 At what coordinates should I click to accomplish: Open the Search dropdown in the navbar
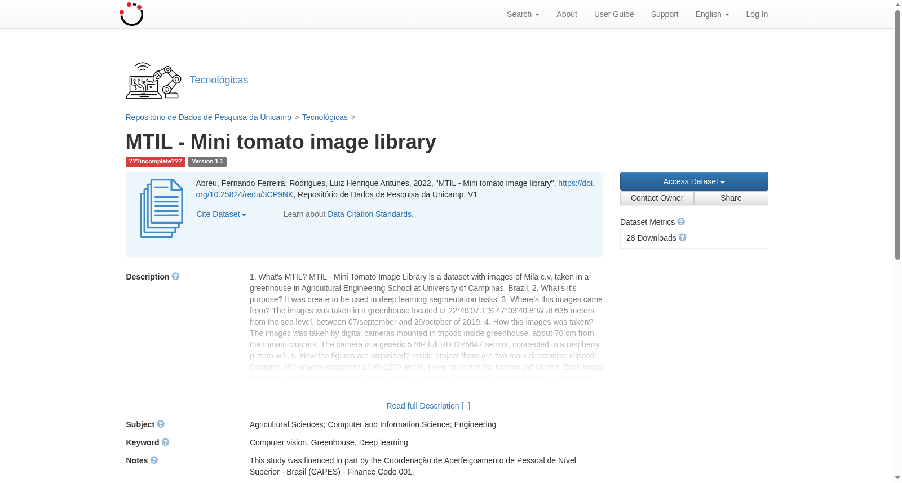point(523,14)
